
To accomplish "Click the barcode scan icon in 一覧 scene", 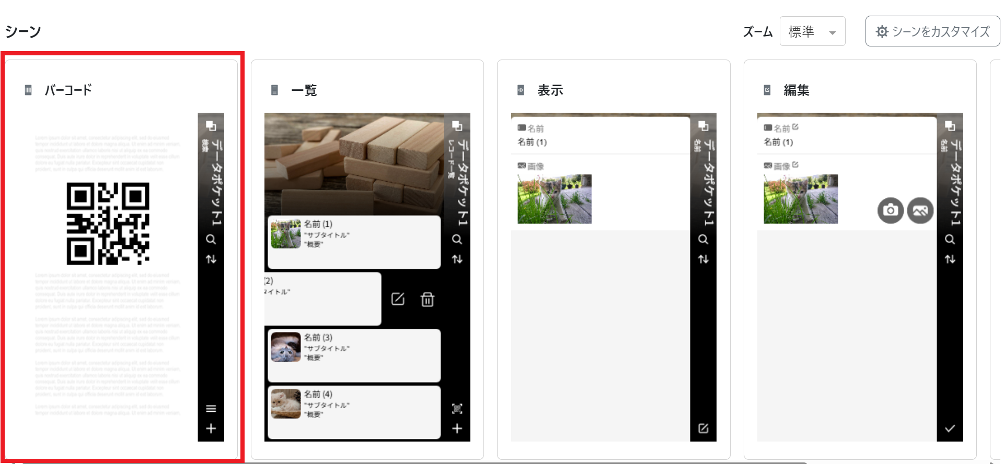I will click(x=457, y=409).
